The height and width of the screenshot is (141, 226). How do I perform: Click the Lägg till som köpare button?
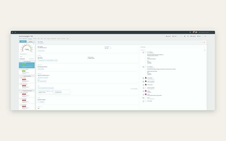point(42,81)
